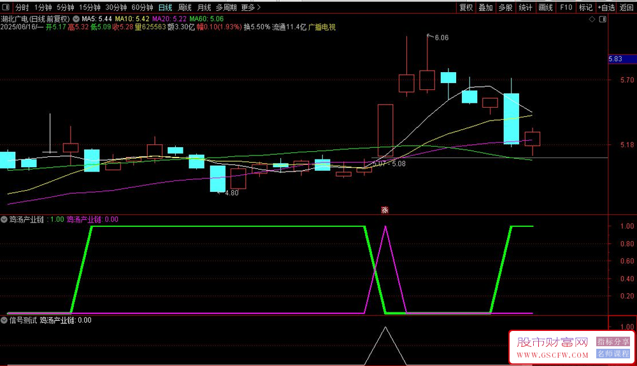The image size is (637, 366).
Task: Click the 额3.30亿 amount value
Action: pyautogui.click(x=181, y=27)
